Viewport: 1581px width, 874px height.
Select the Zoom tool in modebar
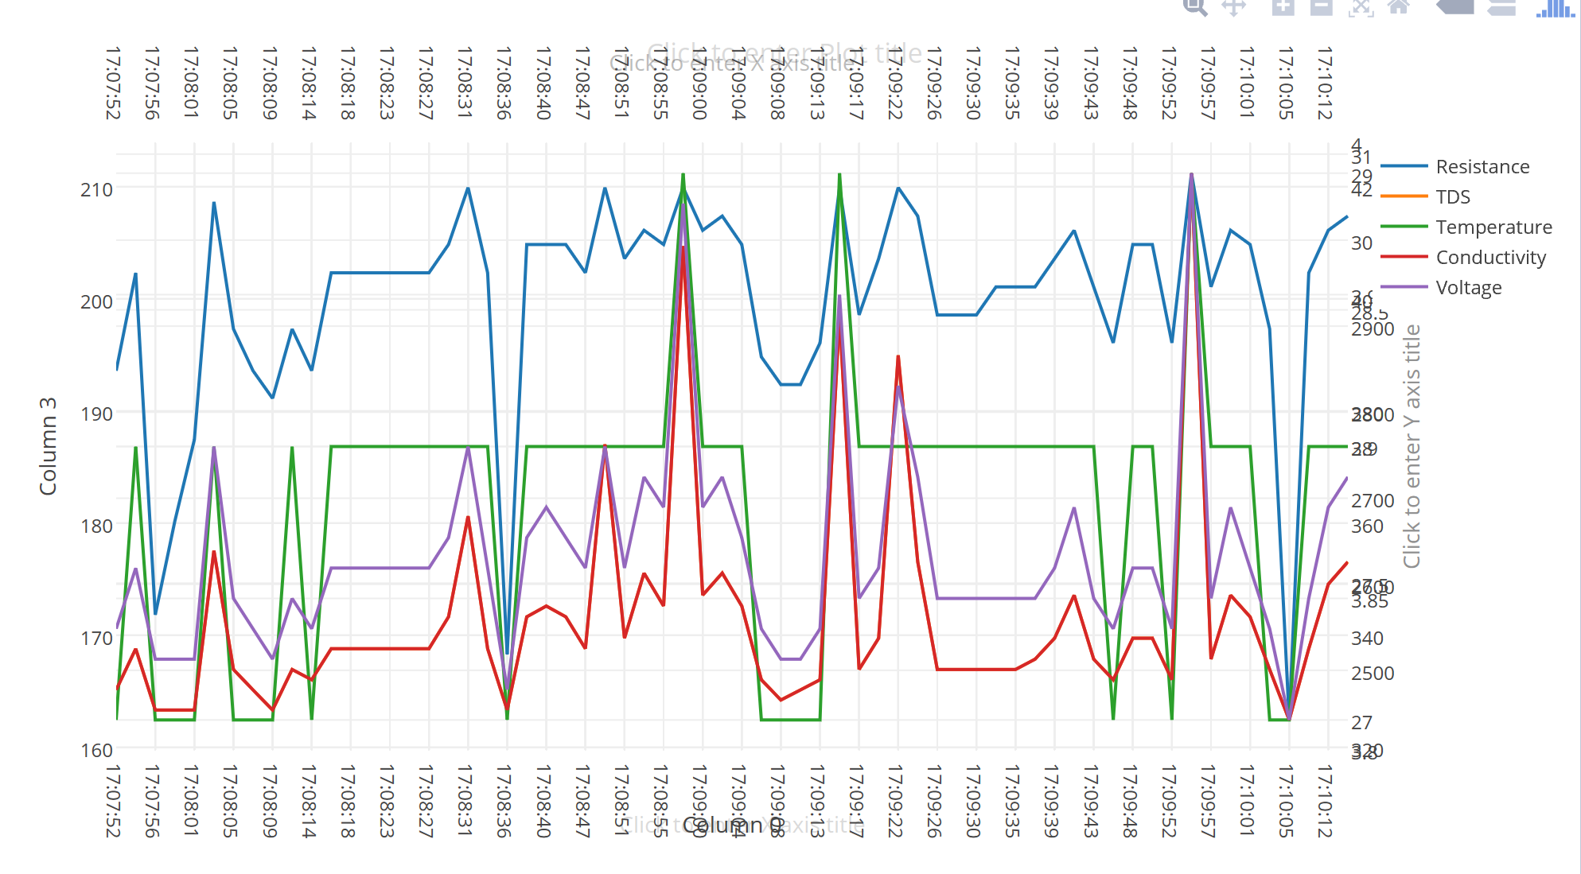[x=1195, y=7]
